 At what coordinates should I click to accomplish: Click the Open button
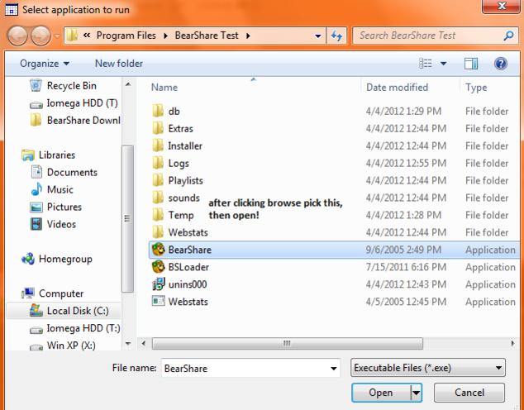coord(381,393)
